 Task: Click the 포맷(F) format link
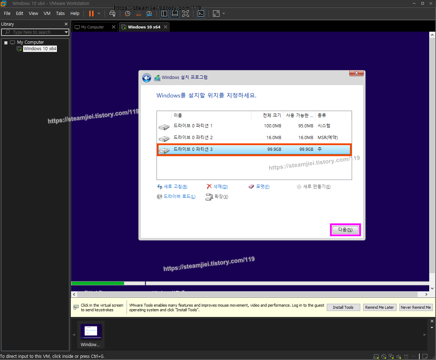point(259,187)
